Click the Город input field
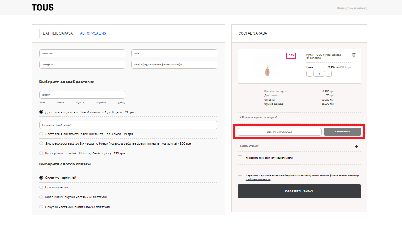 point(82,95)
